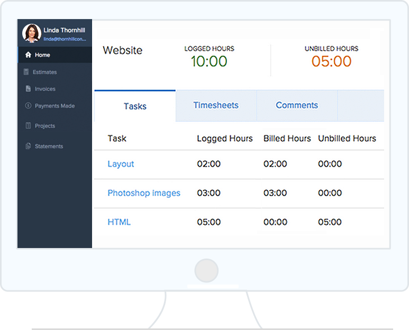Click HTML's billed hours 00:00
This screenshot has width=409, height=330.
276,222
